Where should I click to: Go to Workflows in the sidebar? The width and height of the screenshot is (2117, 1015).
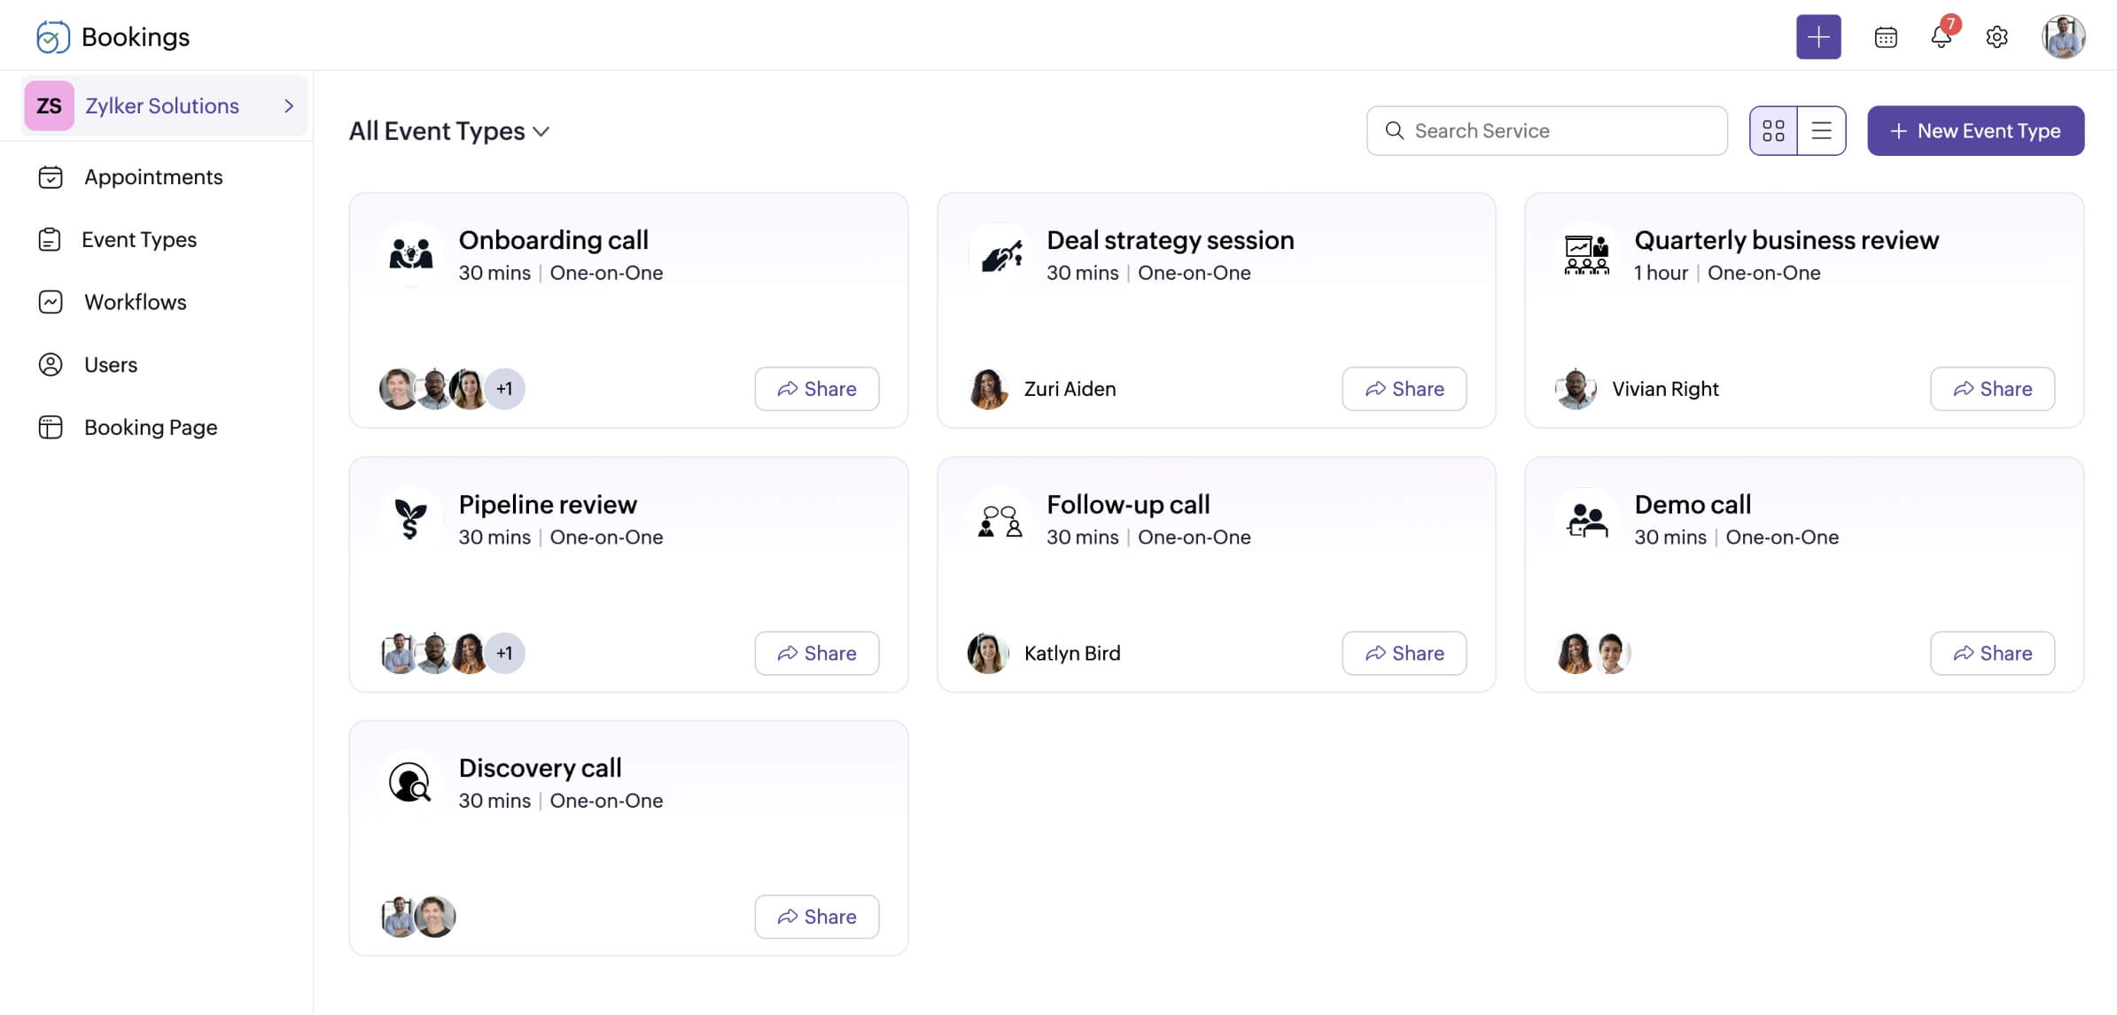tap(136, 302)
